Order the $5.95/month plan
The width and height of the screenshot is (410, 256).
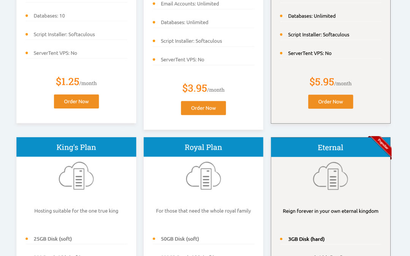pos(331,102)
